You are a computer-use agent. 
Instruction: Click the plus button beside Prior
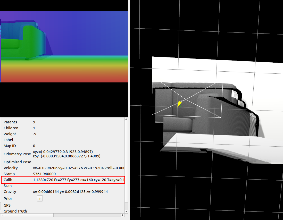(x=40, y=199)
